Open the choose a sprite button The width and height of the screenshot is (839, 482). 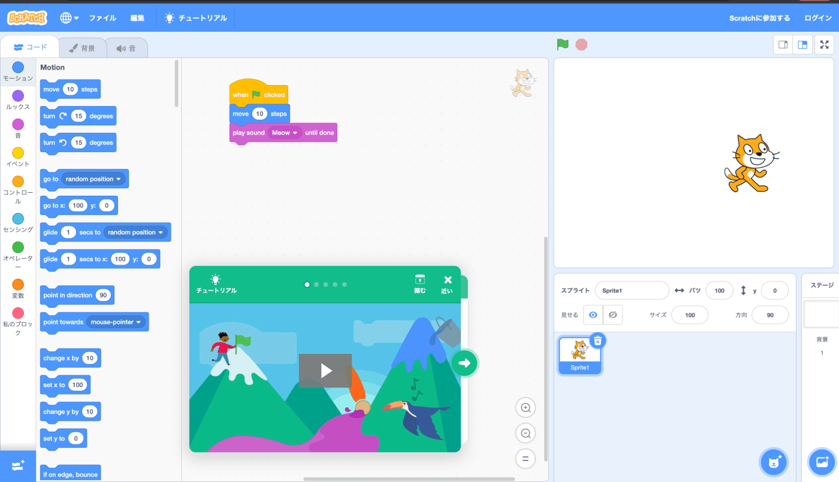tap(774, 462)
